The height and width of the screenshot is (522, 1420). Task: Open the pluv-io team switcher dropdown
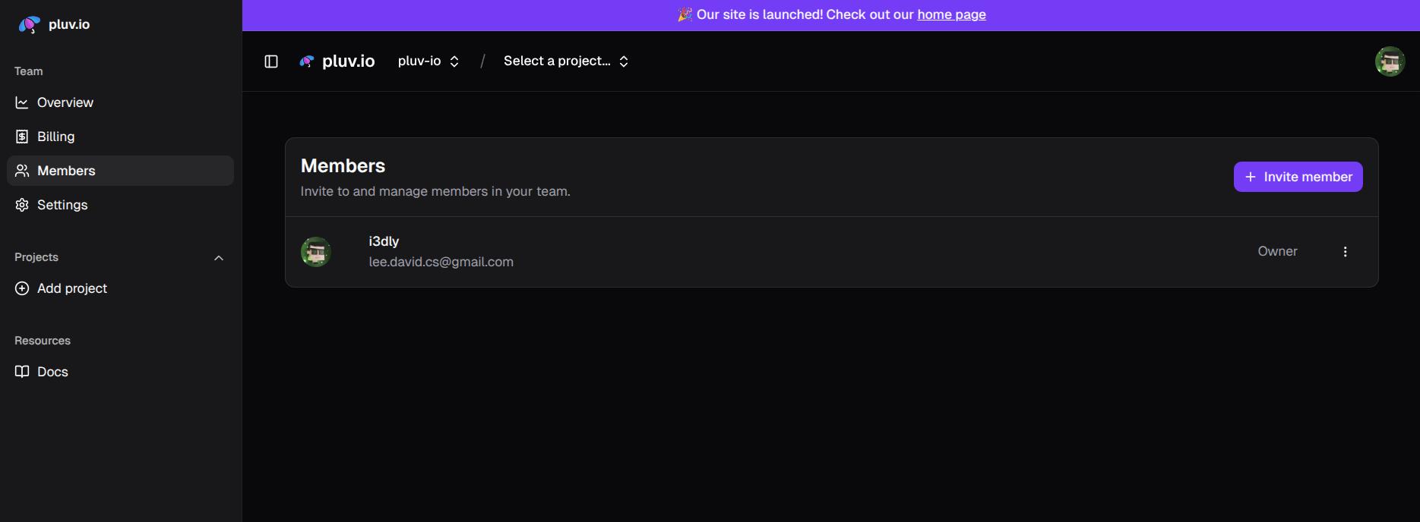[x=429, y=61]
